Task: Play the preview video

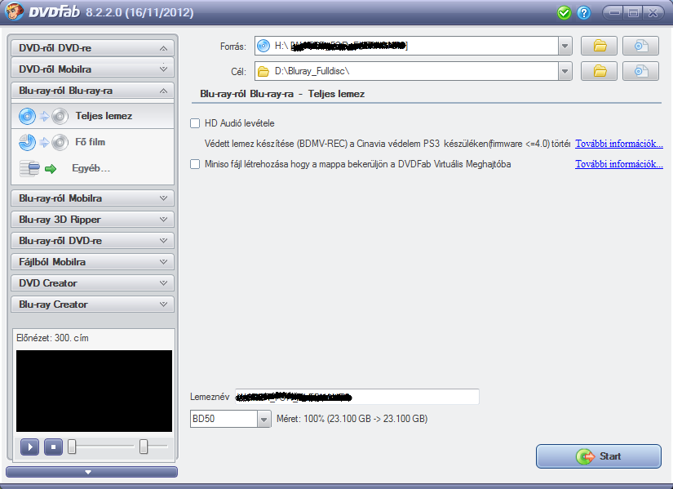Action: (x=29, y=447)
